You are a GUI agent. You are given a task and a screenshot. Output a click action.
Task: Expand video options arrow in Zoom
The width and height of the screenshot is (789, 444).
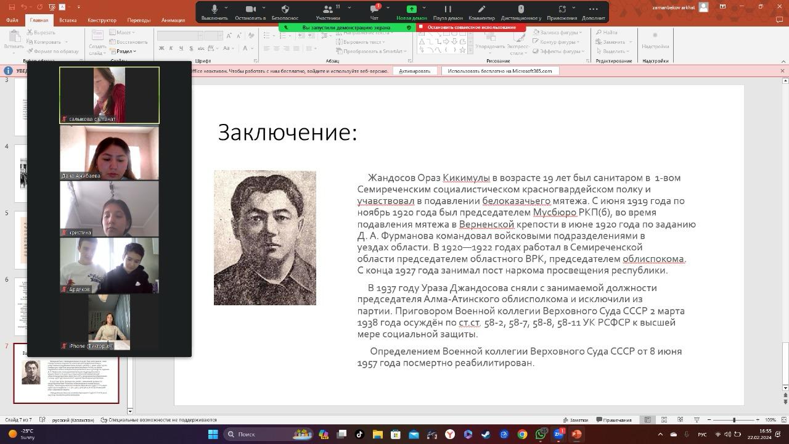[264, 8]
